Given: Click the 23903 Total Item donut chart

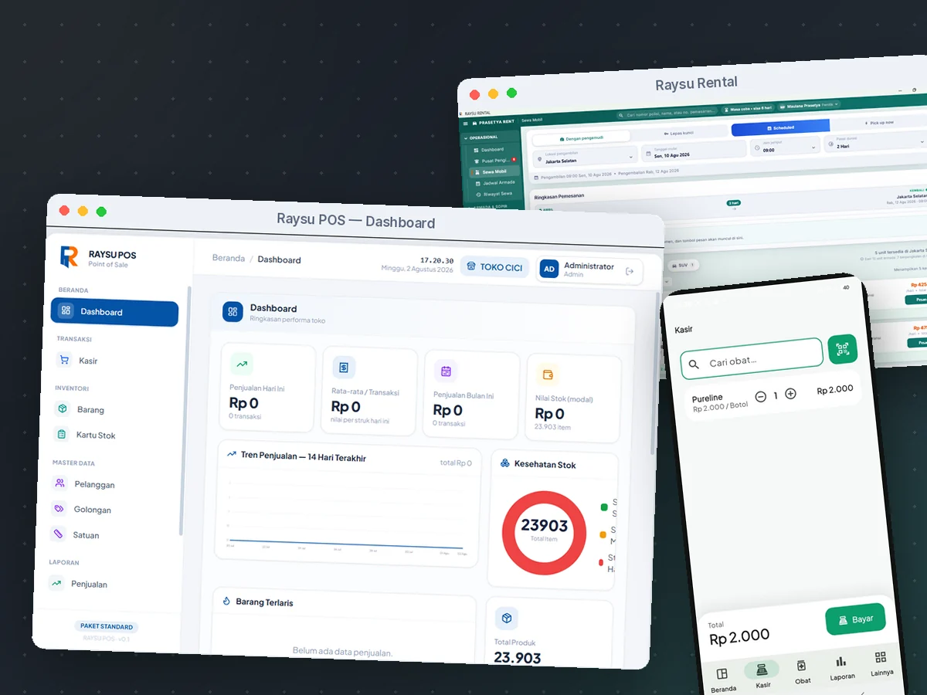Looking at the screenshot, I should [545, 532].
